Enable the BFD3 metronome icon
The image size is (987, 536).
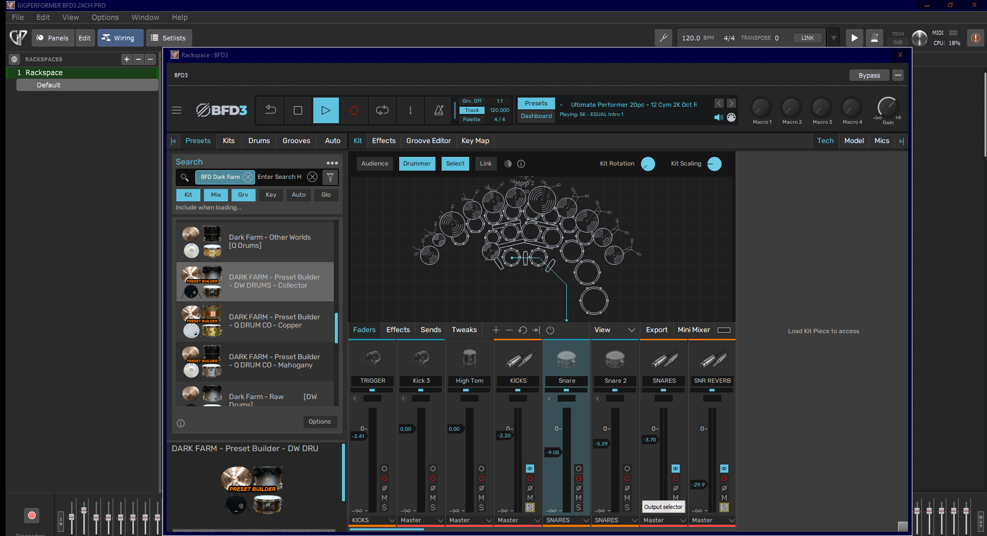pyautogui.click(x=439, y=110)
